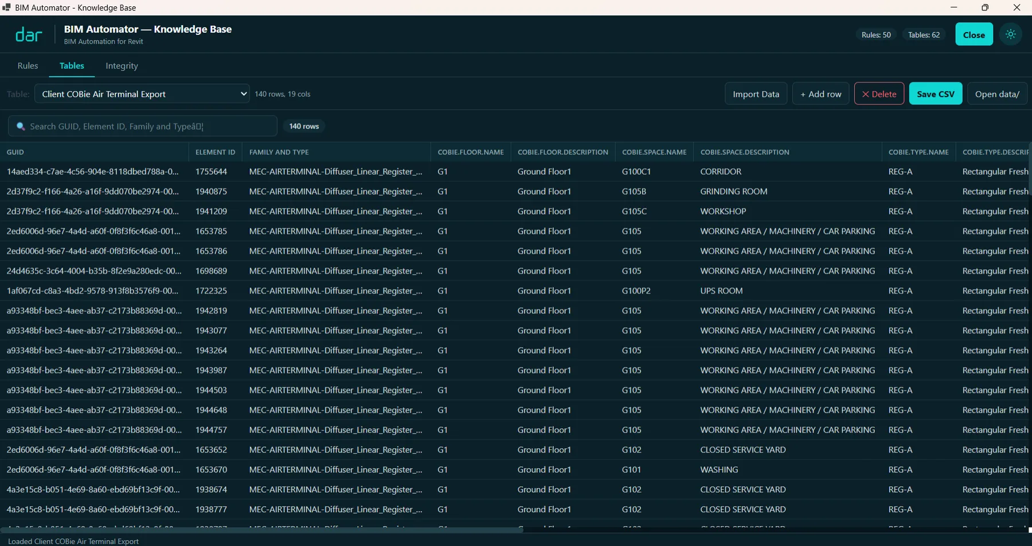Click the dar logo
Image resolution: width=1032 pixels, height=546 pixels.
(x=29, y=35)
